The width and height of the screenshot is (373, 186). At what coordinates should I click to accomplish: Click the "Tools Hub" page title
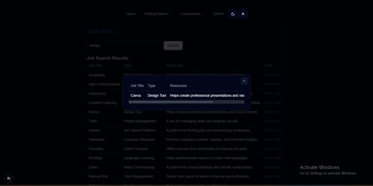click(x=100, y=31)
